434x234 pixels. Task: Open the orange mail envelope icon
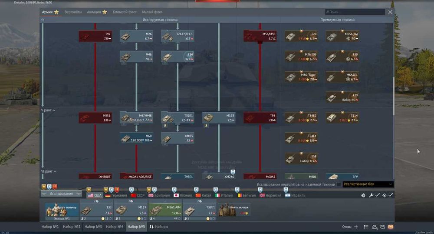pyautogui.click(x=391, y=227)
